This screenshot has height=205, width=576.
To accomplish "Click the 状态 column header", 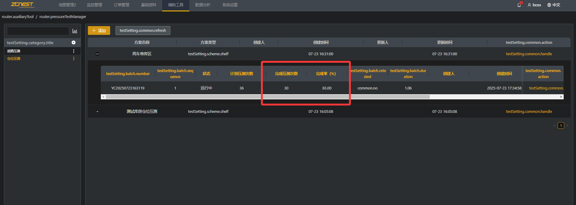I will 206,74.
